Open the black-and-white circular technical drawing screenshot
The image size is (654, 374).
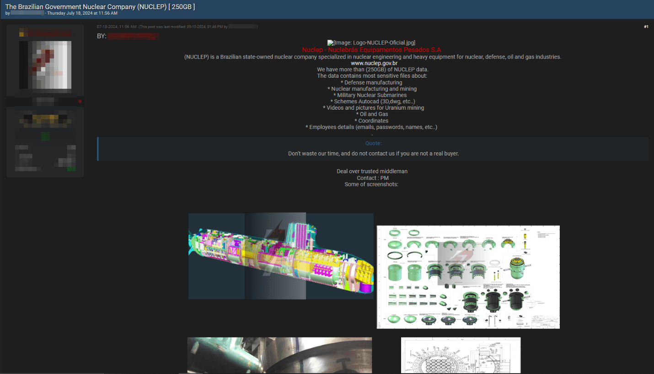pyautogui.click(x=461, y=355)
